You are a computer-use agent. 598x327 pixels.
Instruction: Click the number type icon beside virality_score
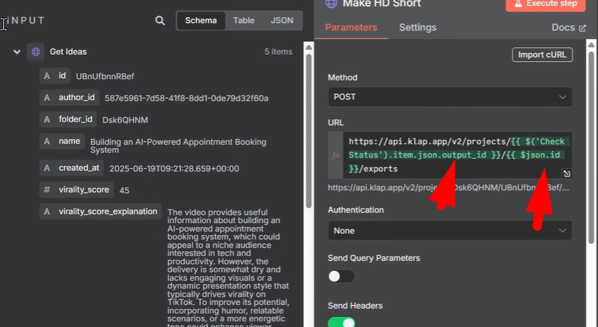tap(47, 190)
